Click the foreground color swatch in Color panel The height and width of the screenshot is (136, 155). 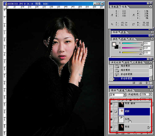114,44
